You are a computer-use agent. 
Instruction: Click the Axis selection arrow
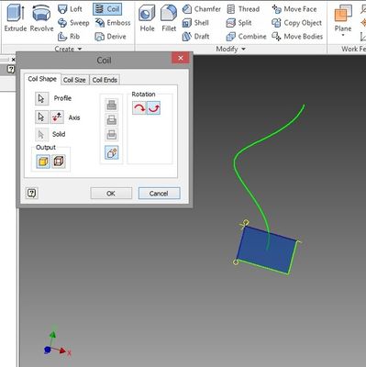[41, 117]
